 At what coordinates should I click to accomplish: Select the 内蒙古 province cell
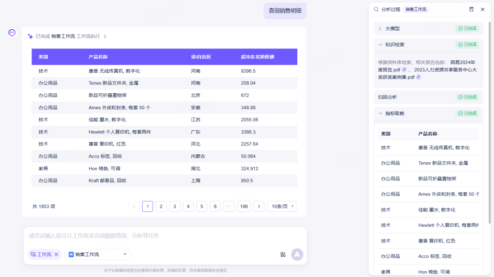click(198, 156)
